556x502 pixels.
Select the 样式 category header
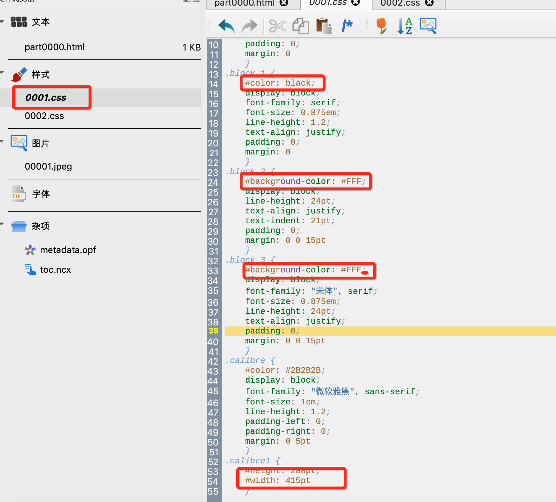[x=41, y=74]
